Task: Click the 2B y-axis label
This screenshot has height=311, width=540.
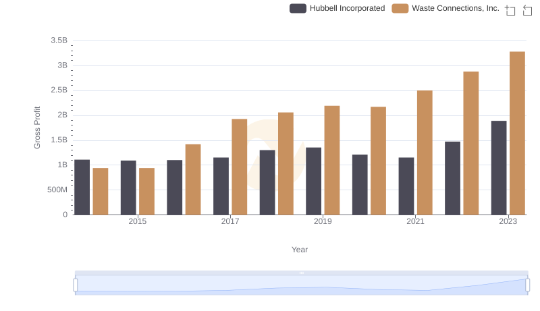Action: 62,115
